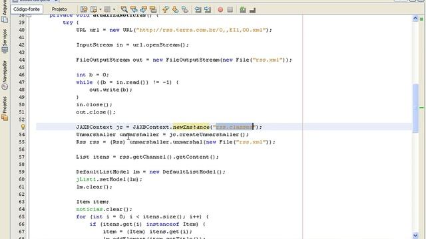The image size is (426, 239).
Task: Click "rss.getChannel().getContent();" on line 57
Action: tap(168, 157)
